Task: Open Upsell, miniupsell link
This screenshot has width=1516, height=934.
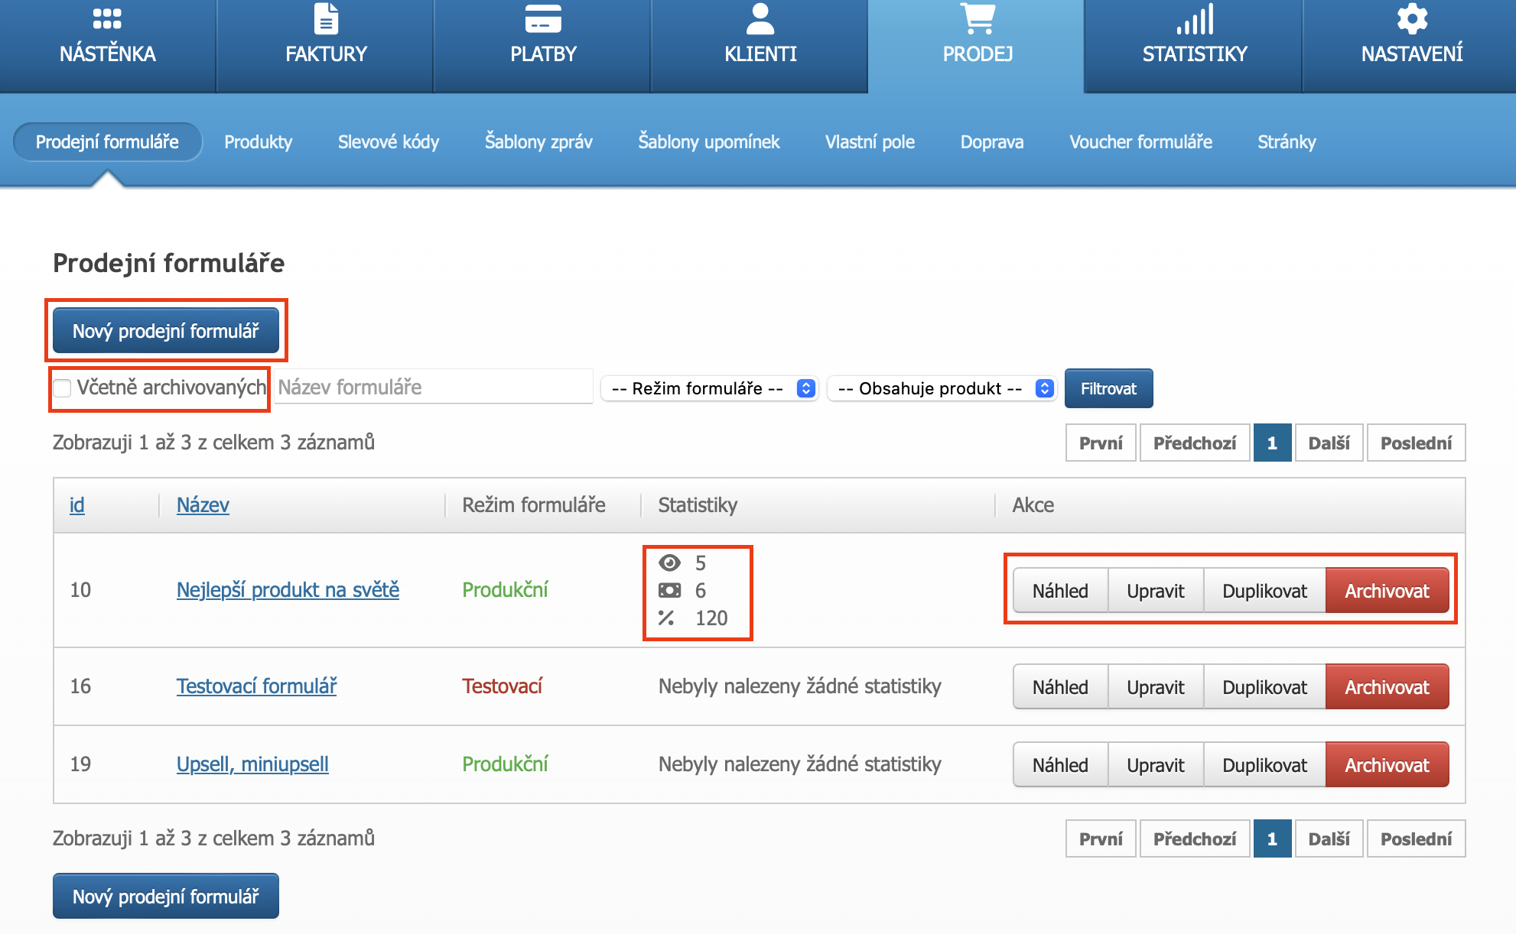Action: tap(252, 764)
